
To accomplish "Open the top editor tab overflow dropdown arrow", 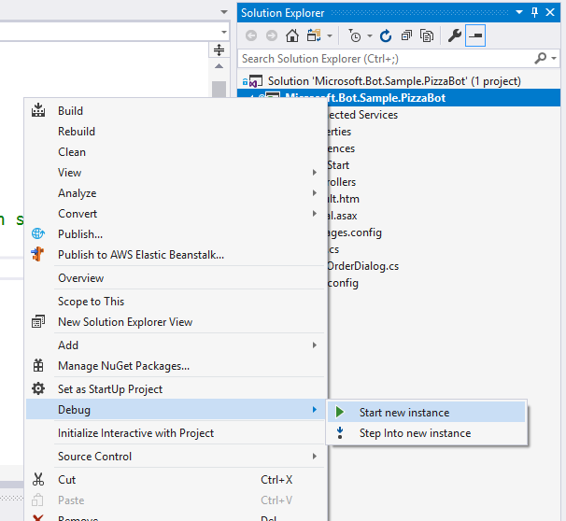I will 224,12.
